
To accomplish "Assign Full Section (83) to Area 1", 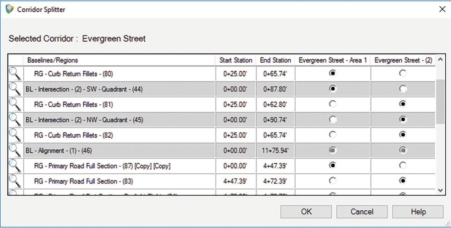I will coord(333,181).
